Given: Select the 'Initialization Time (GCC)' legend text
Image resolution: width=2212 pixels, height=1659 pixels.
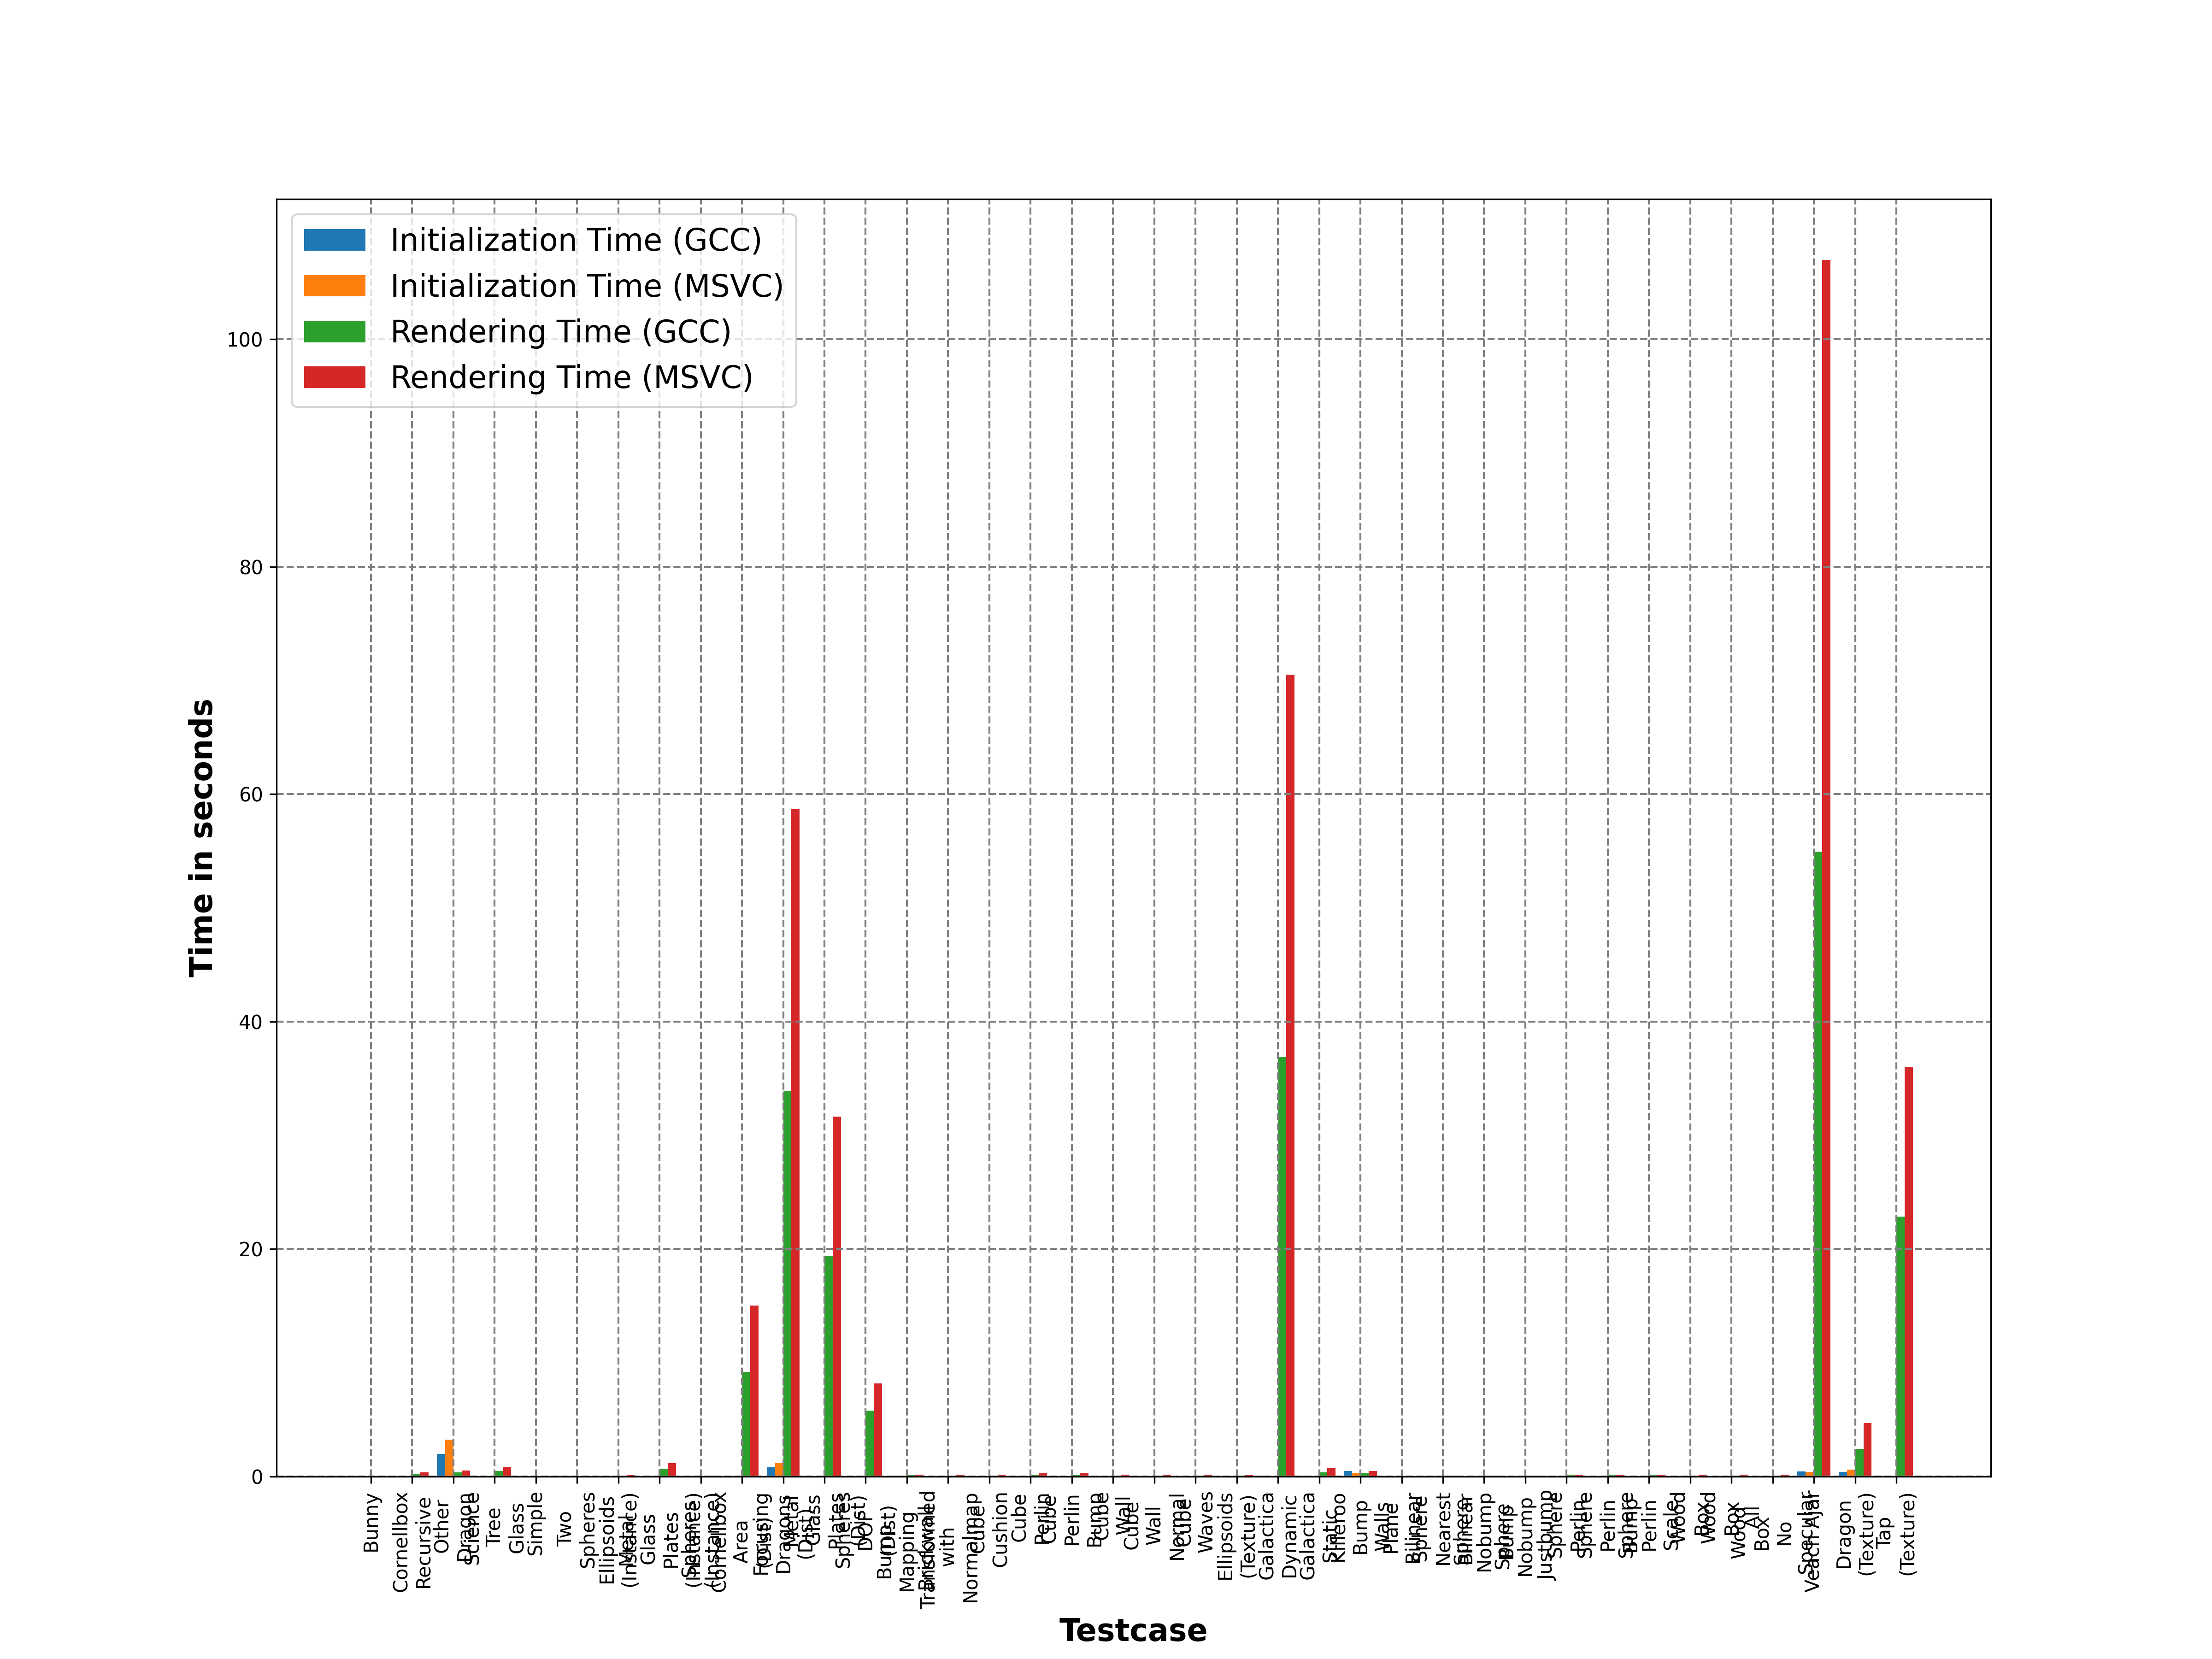Looking at the screenshot, I should tap(575, 240).
